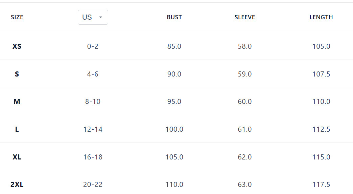Click the length value 107.5
353x194 pixels.
pyautogui.click(x=321, y=74)
